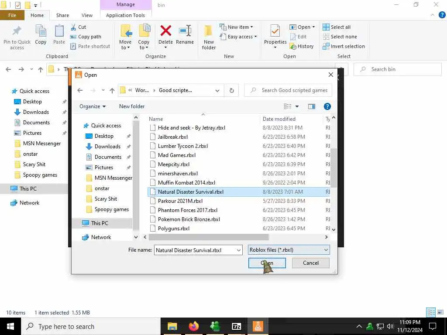This screenshot has width=447, height=335.
Task: Click the Paste icon in the ribbon
Action: [x=59, y=31]
